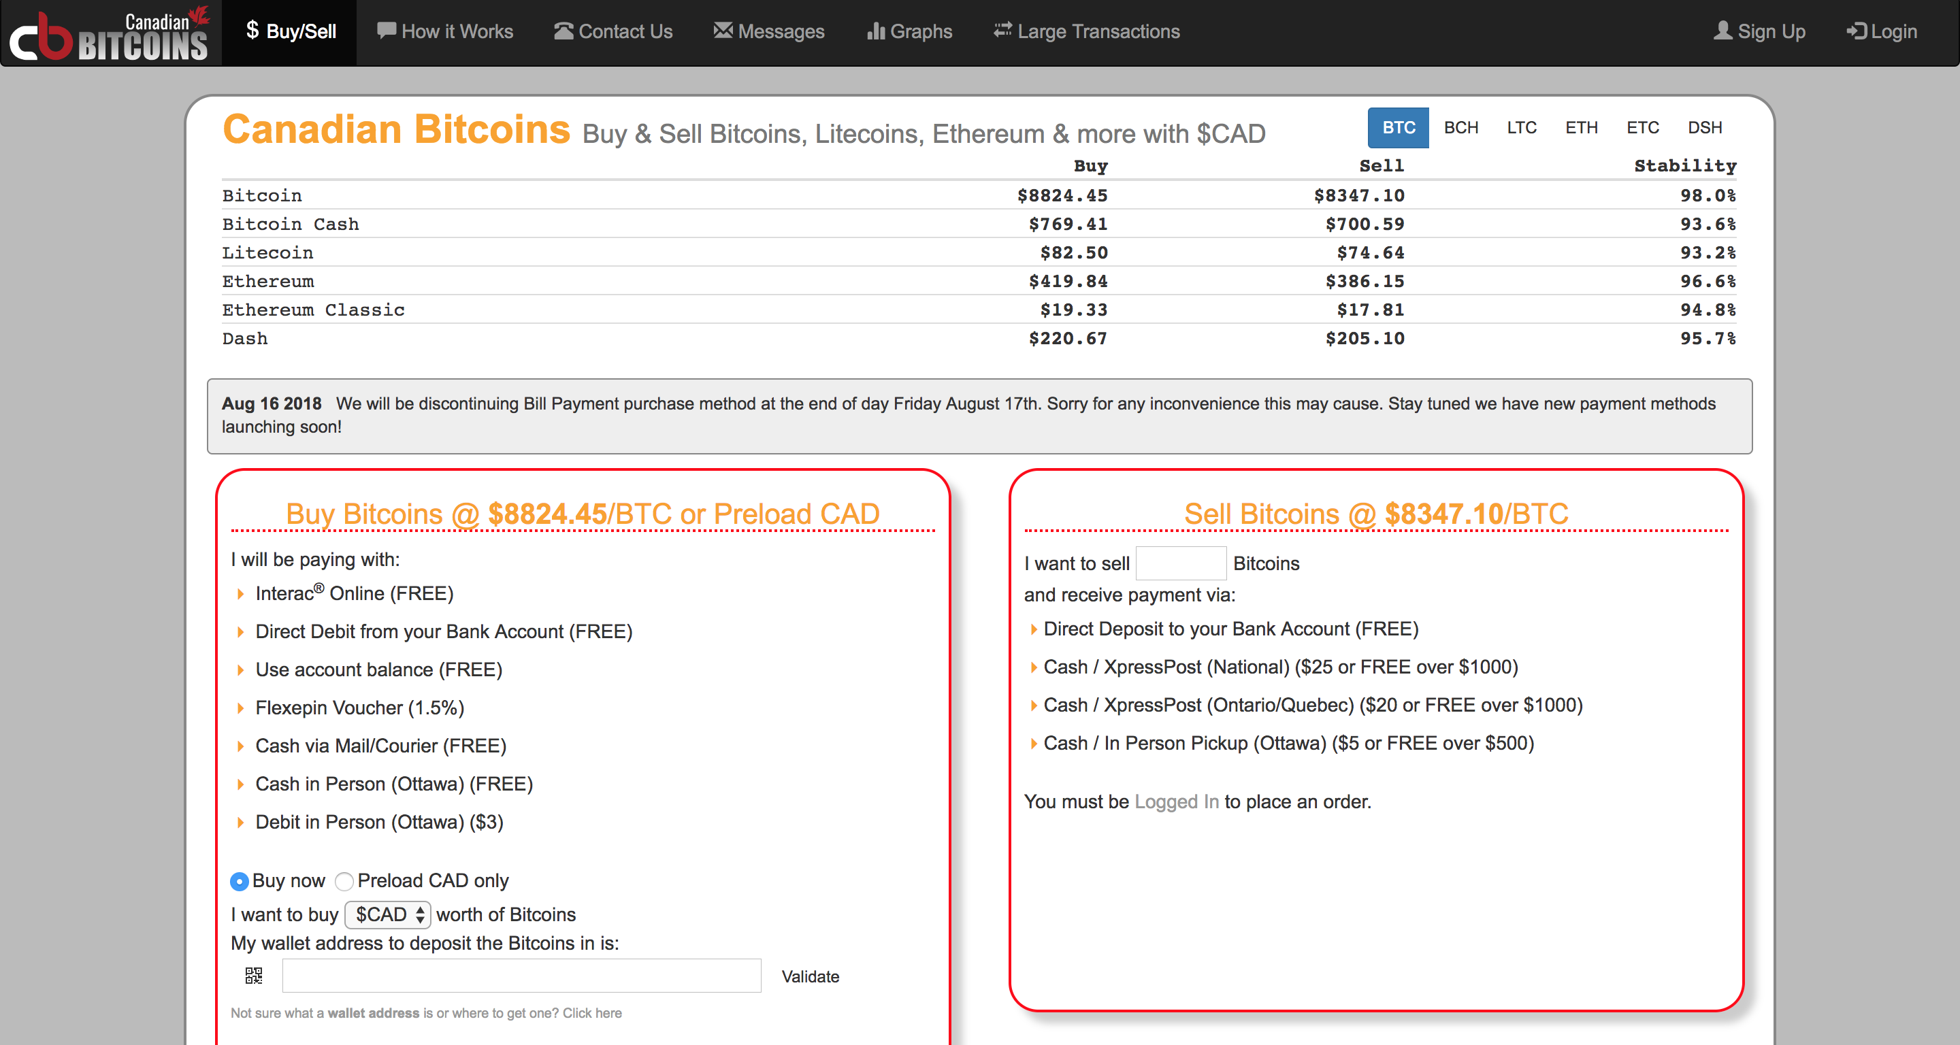Click the Bitcoin Cash row label
The height and width of the screenshot is (1045, 1960).
(x=291, y=225)
